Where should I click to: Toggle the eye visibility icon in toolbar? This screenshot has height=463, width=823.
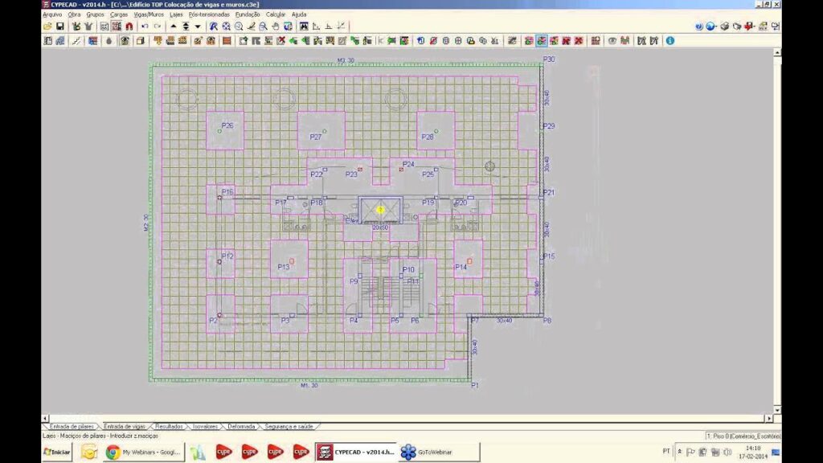click(x=612, y=40)
